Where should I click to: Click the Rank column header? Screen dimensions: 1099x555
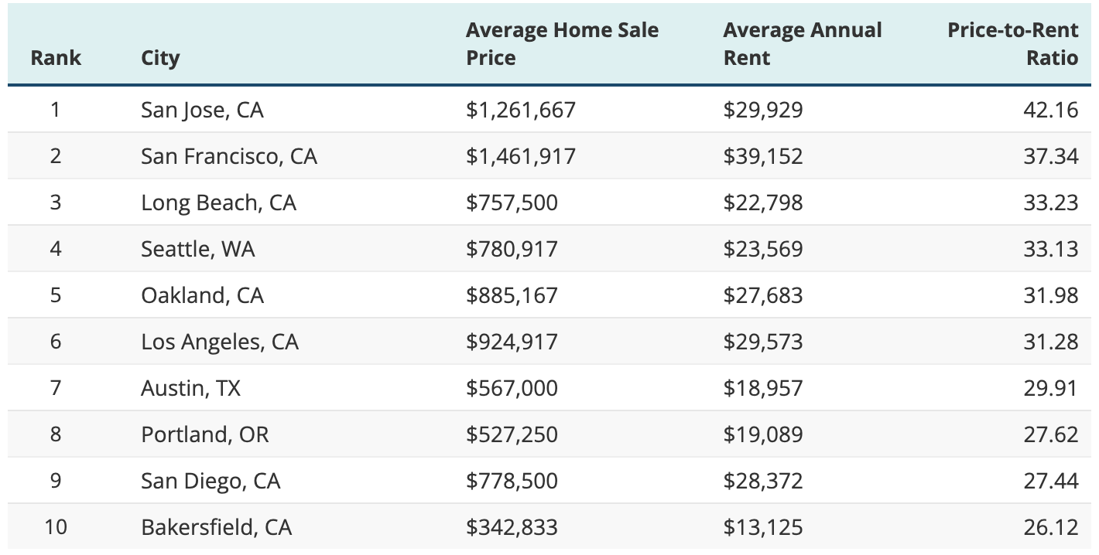click(x=56, y=58)
